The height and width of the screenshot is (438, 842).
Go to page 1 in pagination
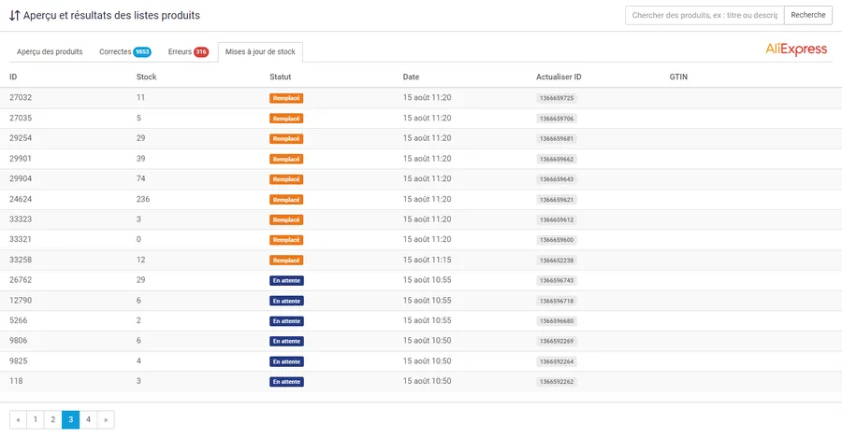(36, 420)
